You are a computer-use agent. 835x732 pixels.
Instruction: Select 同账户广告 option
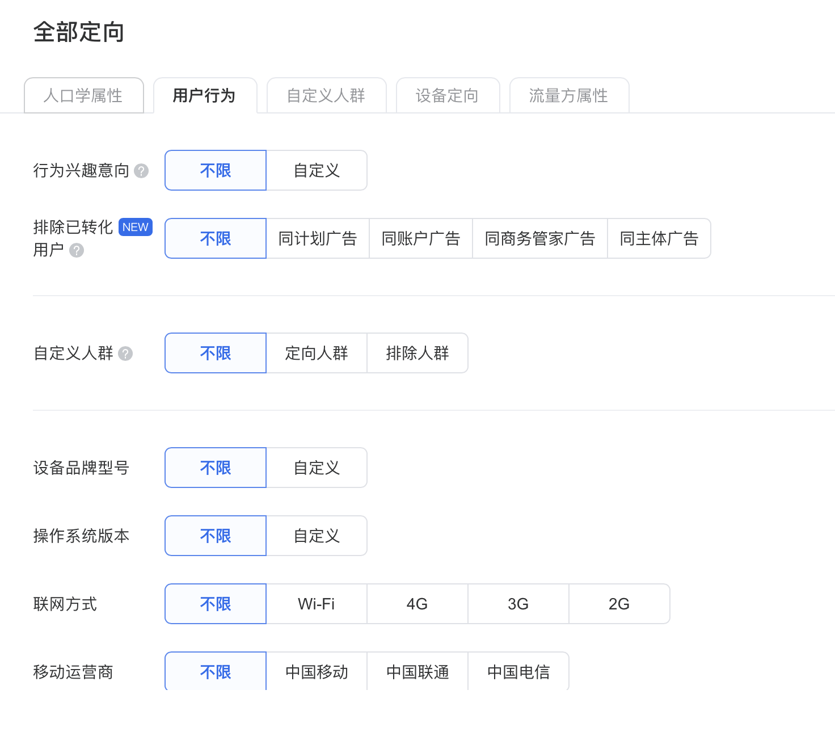420,238
